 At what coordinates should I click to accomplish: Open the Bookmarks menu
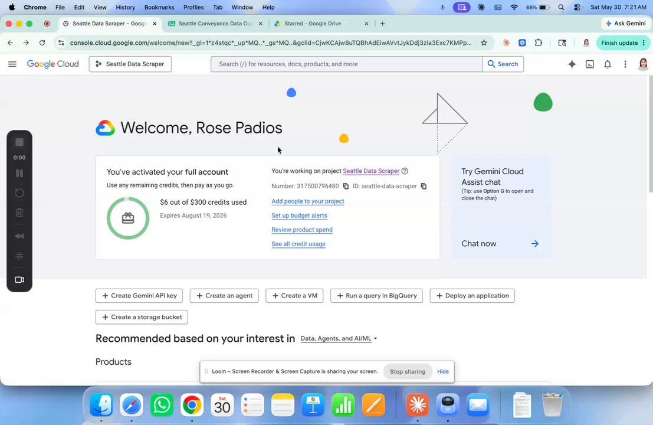159,8
